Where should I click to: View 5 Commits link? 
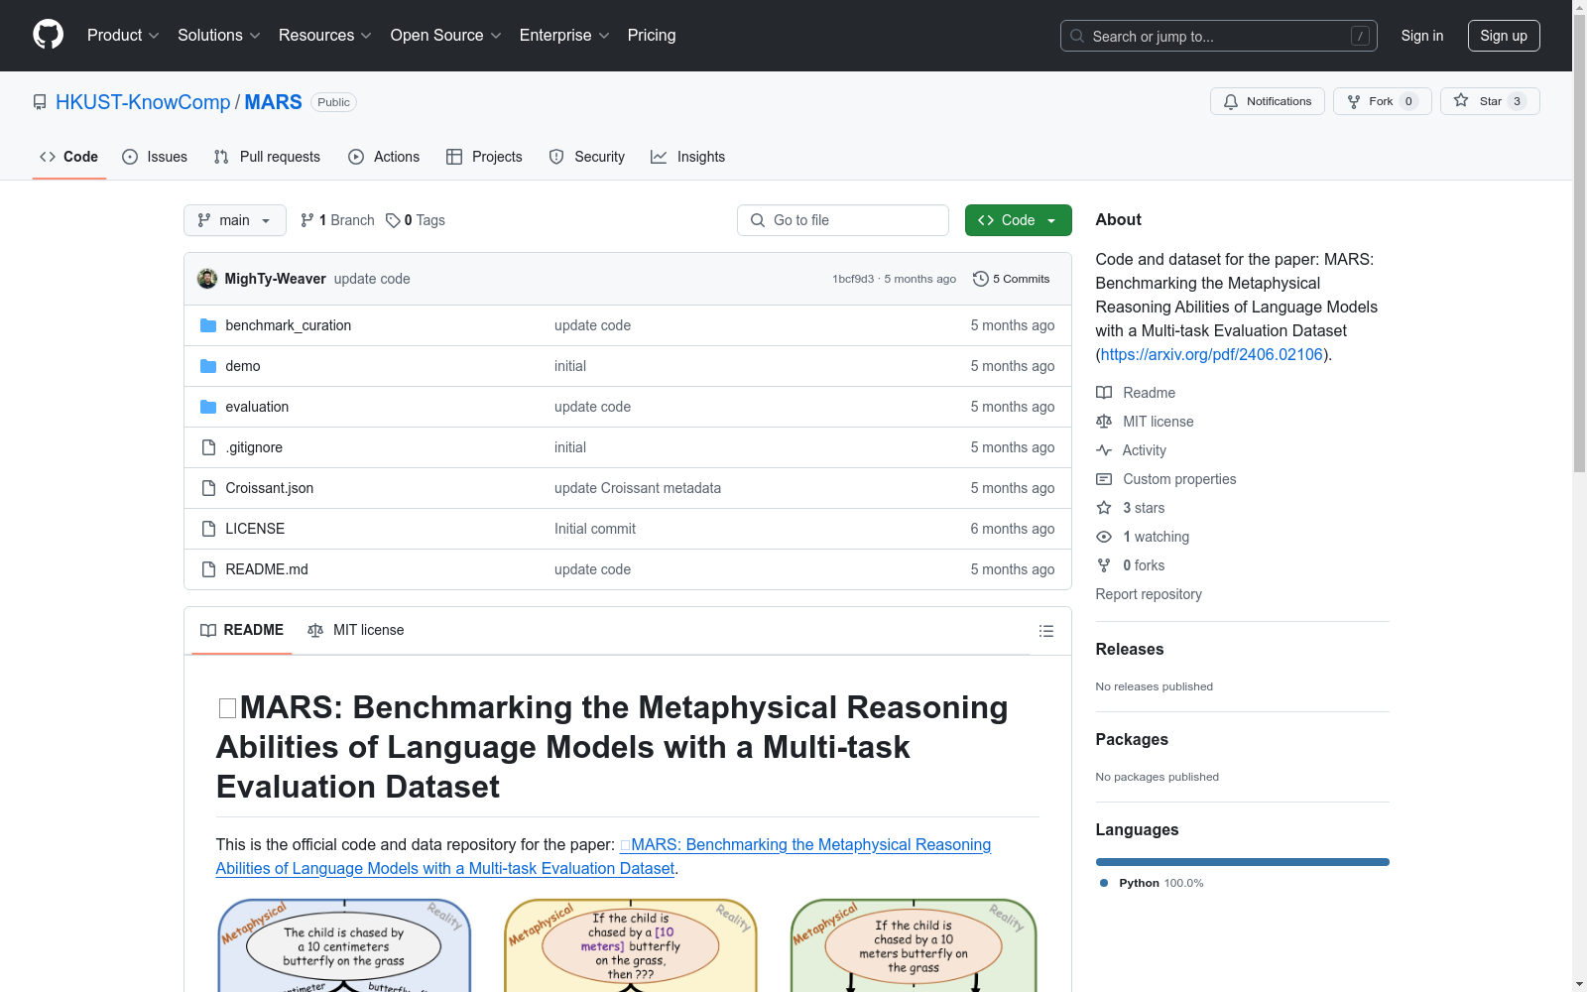[x=1012, y=279]
